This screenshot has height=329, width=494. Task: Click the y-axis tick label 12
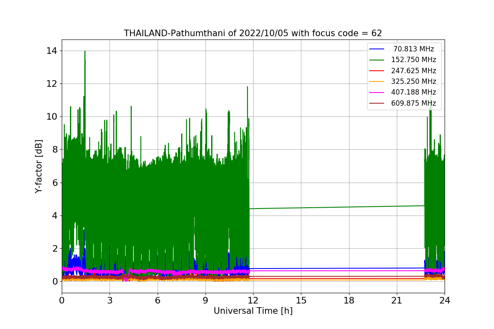click(x=52, y=84)
